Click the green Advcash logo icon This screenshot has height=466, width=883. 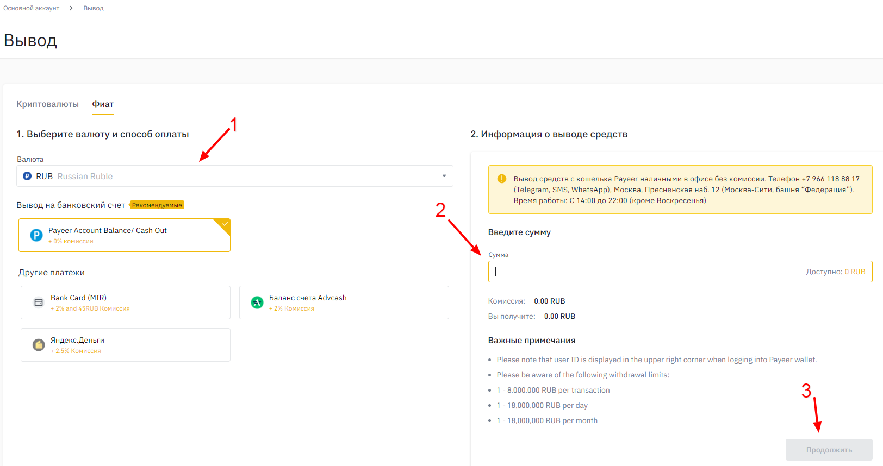tap(257, 303)
